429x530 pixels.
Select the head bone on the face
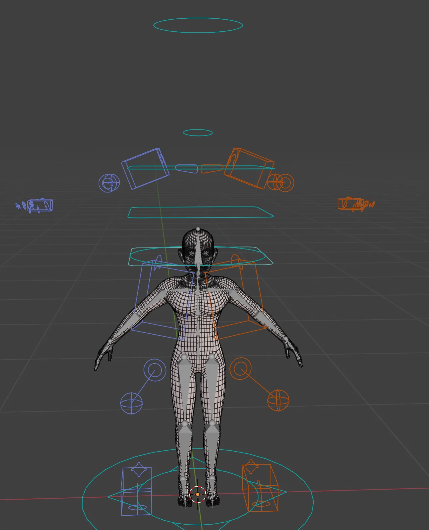pyautogui.click(x=198, y=247)
